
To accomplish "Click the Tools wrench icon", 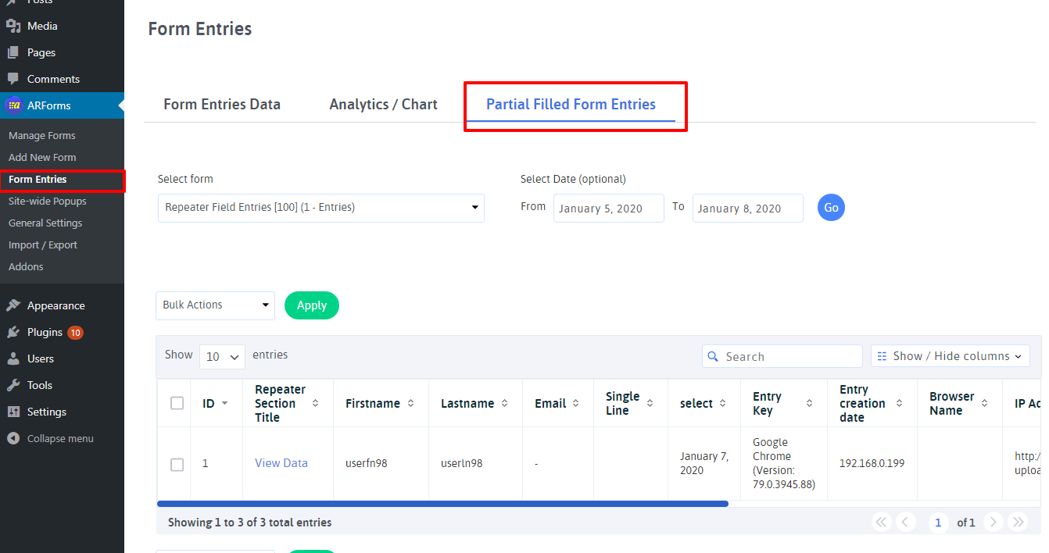I will (x=13, y=385).
